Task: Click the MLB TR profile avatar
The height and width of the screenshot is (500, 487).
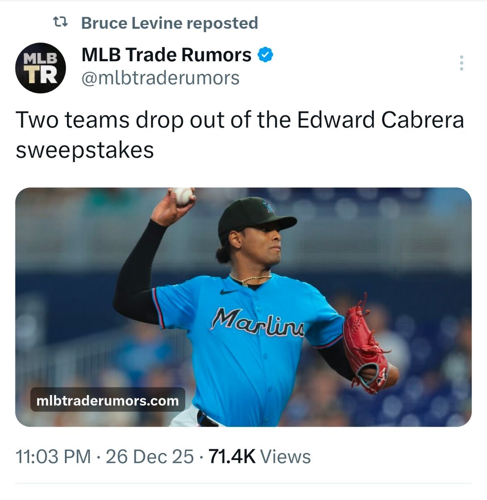Action: click(41, 67)
